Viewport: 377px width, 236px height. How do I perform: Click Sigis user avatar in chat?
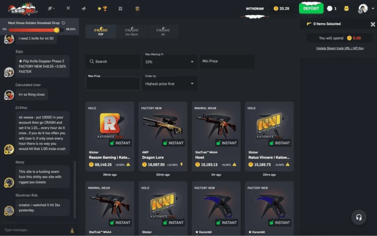click(9, 72)
